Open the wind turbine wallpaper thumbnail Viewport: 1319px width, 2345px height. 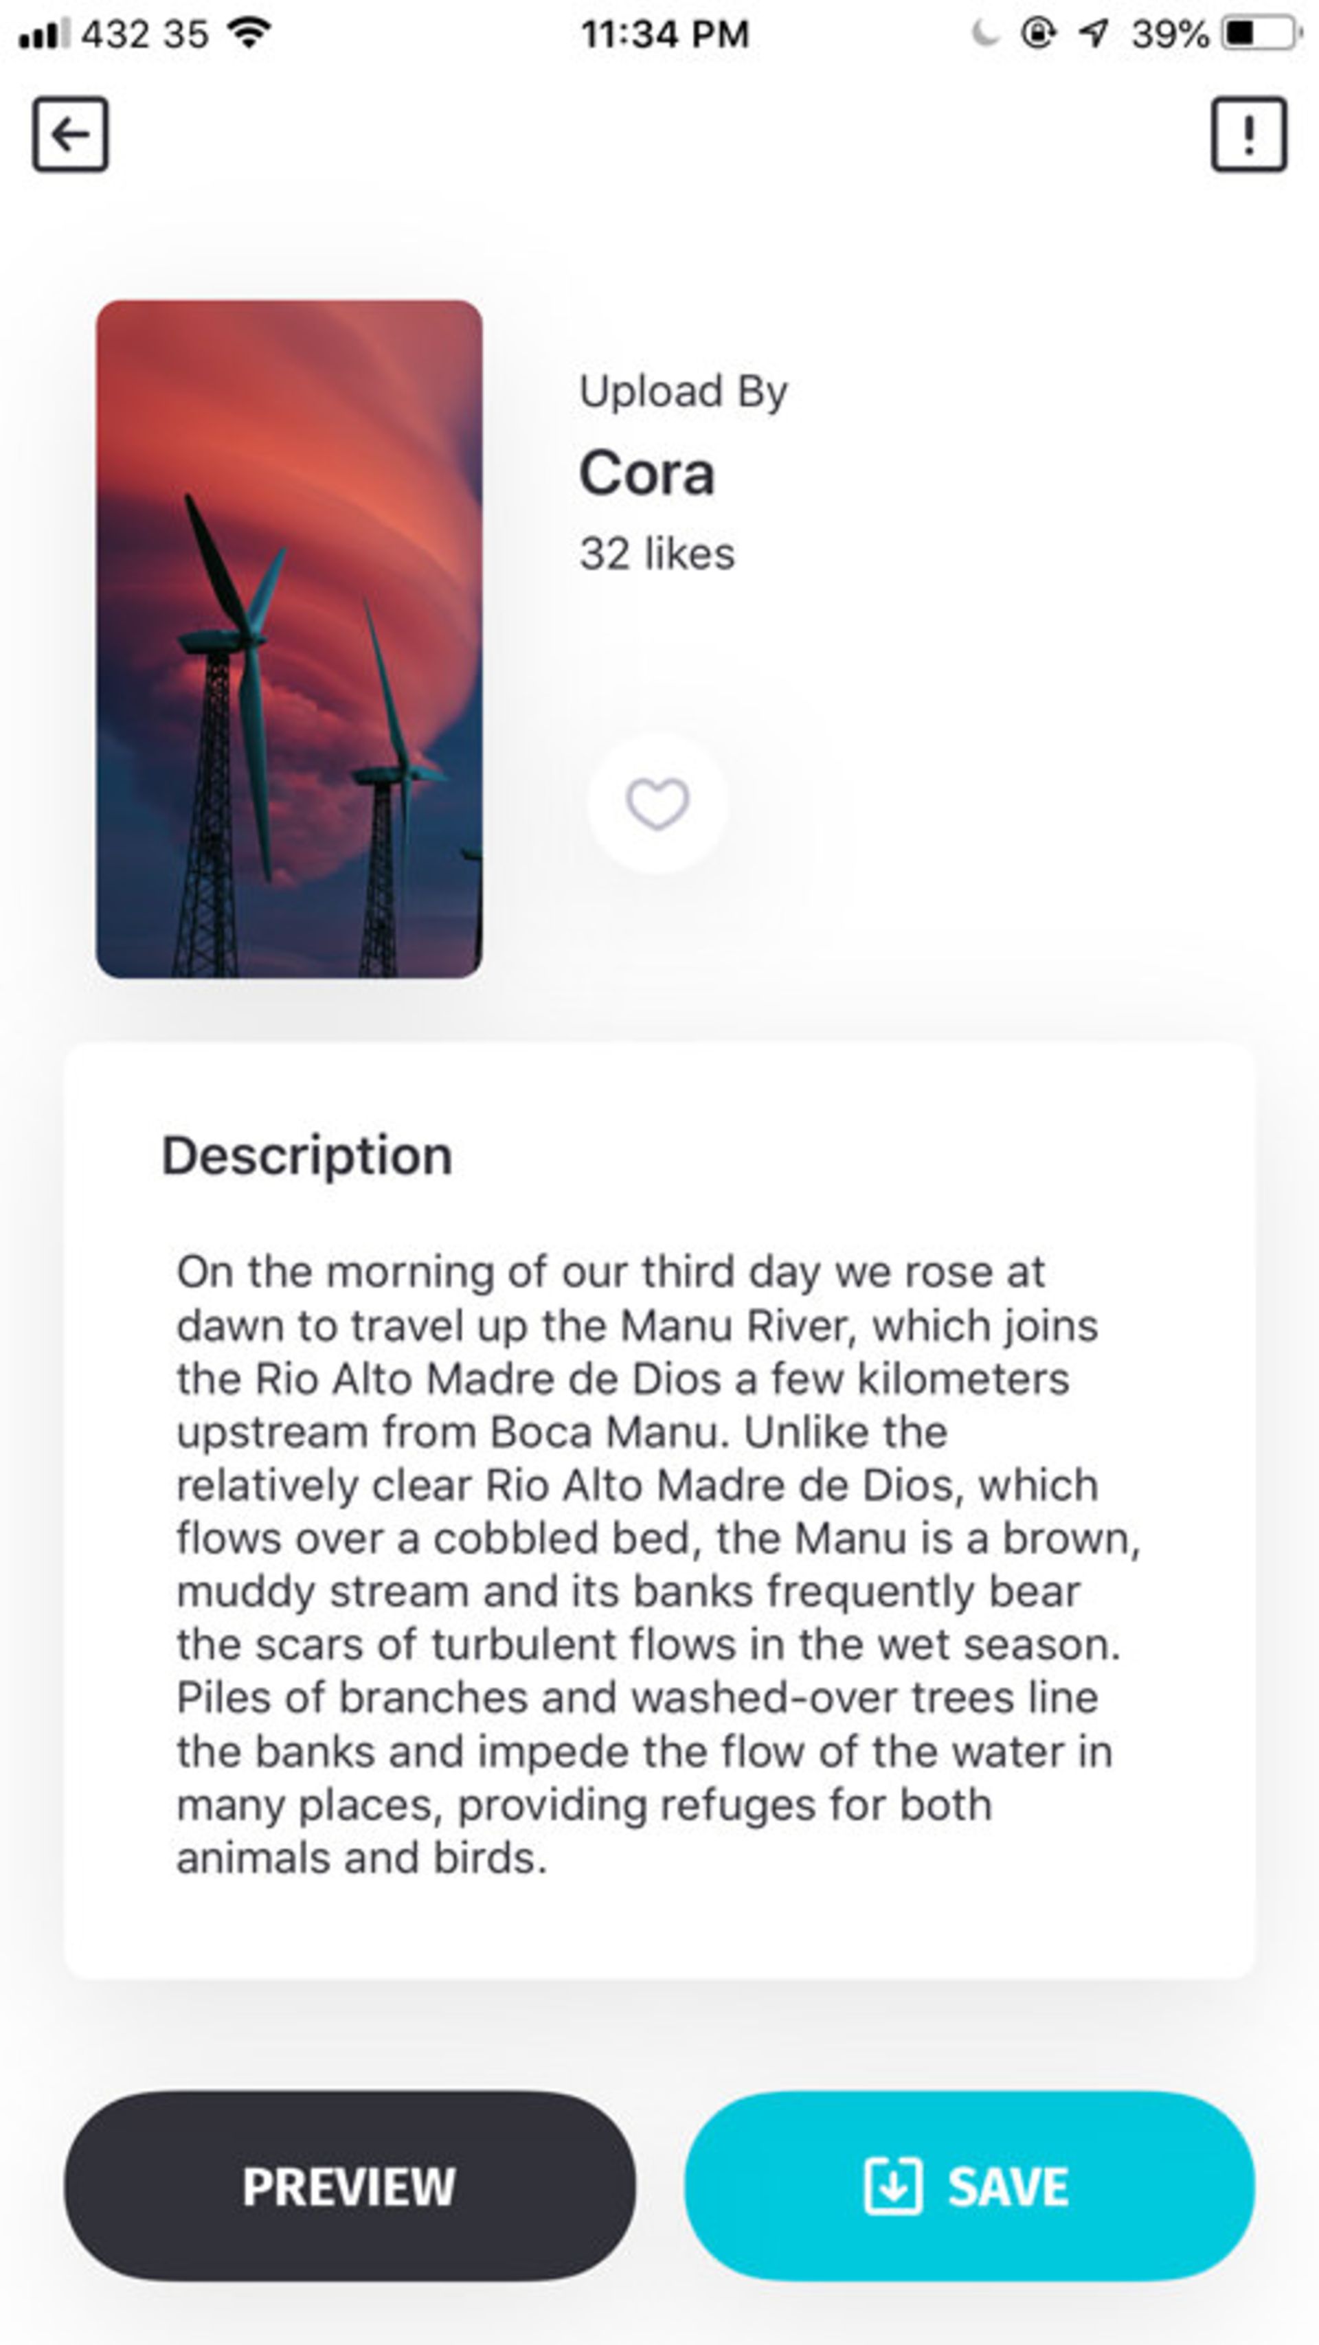tap(289, 639)
